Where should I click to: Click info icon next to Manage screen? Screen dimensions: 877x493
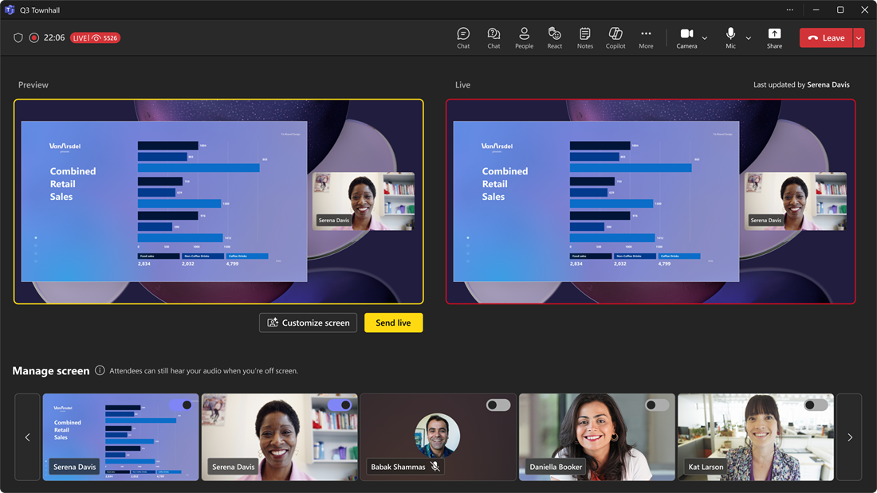(100, 370)
